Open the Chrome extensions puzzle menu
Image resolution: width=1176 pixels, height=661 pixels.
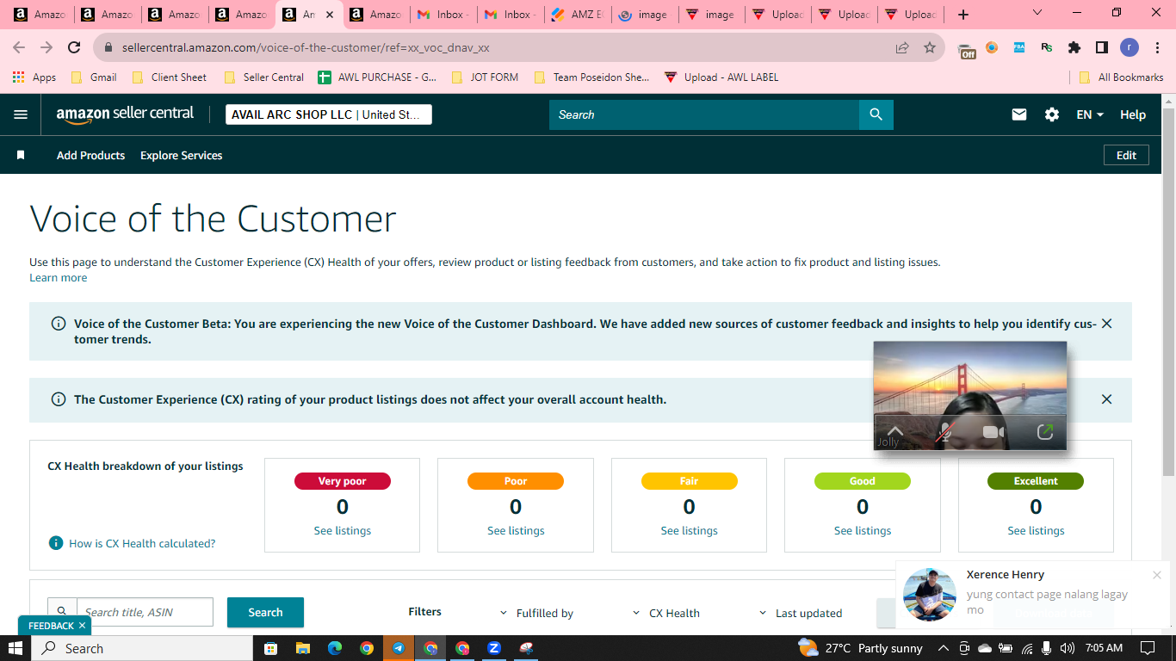[1074, 48]
